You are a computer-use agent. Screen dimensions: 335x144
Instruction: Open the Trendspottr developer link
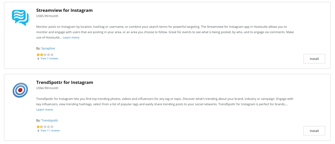coord(50,121)
